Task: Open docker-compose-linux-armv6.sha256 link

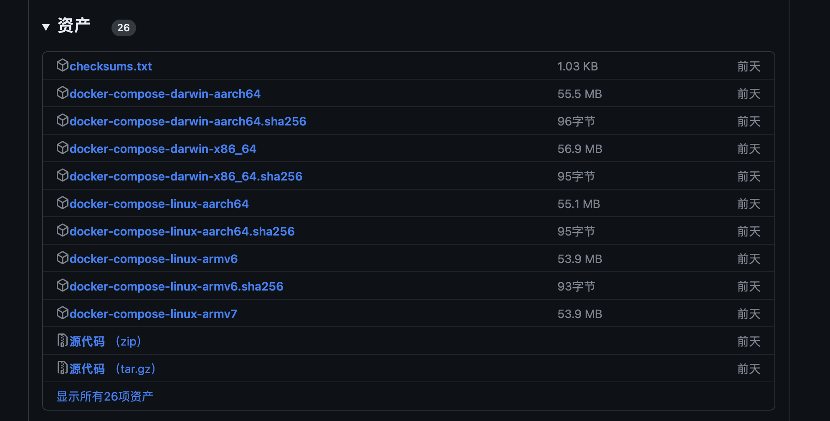Action: click(176, 286)
